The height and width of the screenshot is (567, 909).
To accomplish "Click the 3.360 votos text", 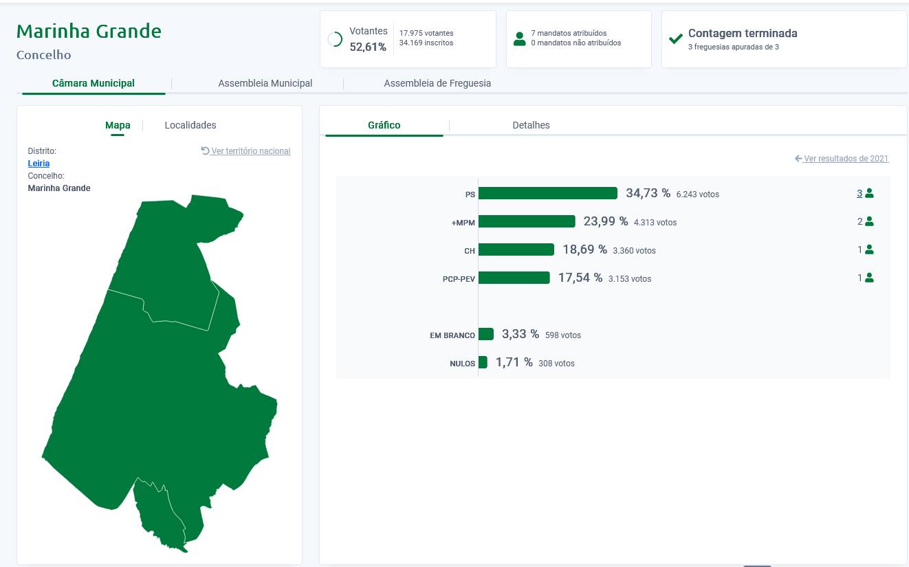I will coord(635,251).
